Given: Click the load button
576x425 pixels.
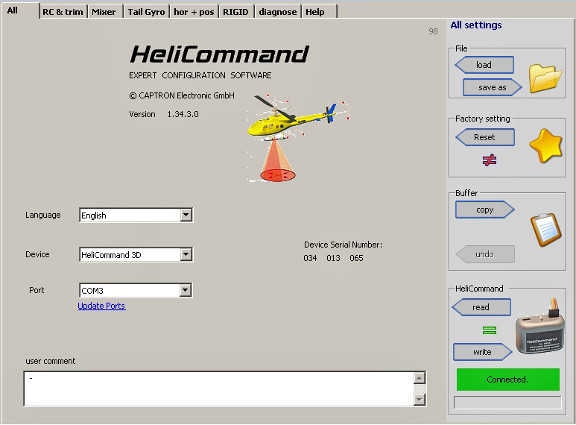Looking at the screenshot, I should [484, 65].
